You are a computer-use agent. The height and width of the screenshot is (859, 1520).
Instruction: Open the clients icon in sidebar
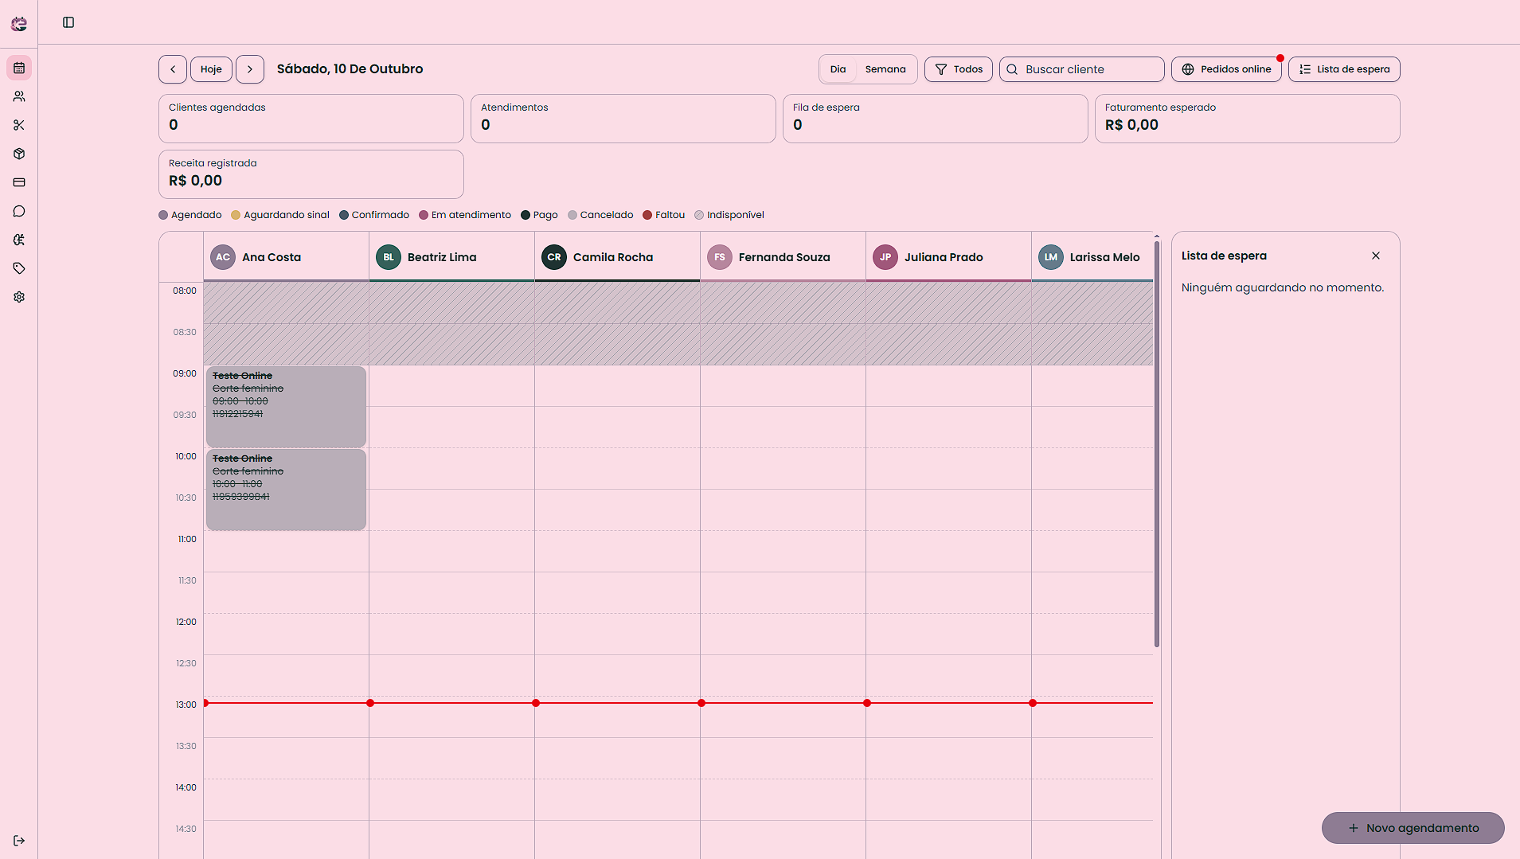[19, 96]
